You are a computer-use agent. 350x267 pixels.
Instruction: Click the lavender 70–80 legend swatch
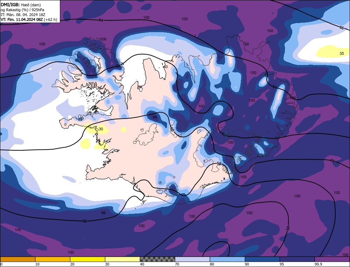192,259
